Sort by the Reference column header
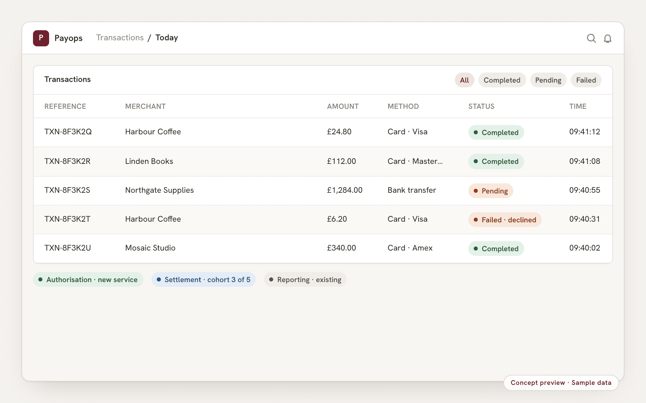The image size is (646, 403). (65, 106)
